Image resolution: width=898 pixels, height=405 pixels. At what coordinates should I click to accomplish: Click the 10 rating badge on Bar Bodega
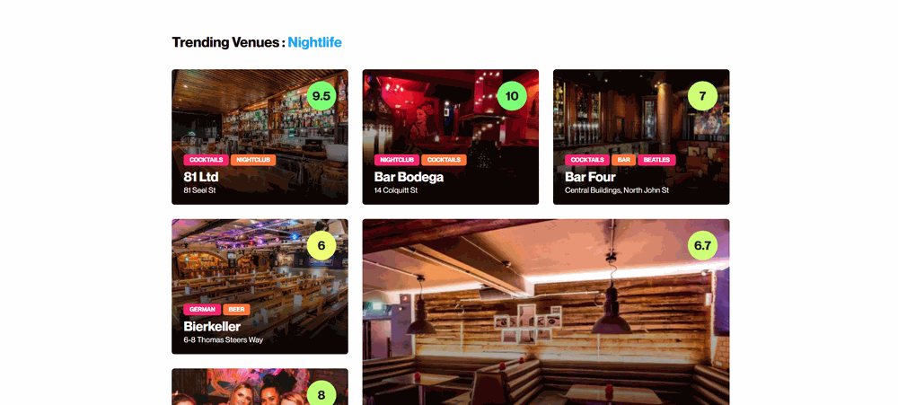click(512, 96)
